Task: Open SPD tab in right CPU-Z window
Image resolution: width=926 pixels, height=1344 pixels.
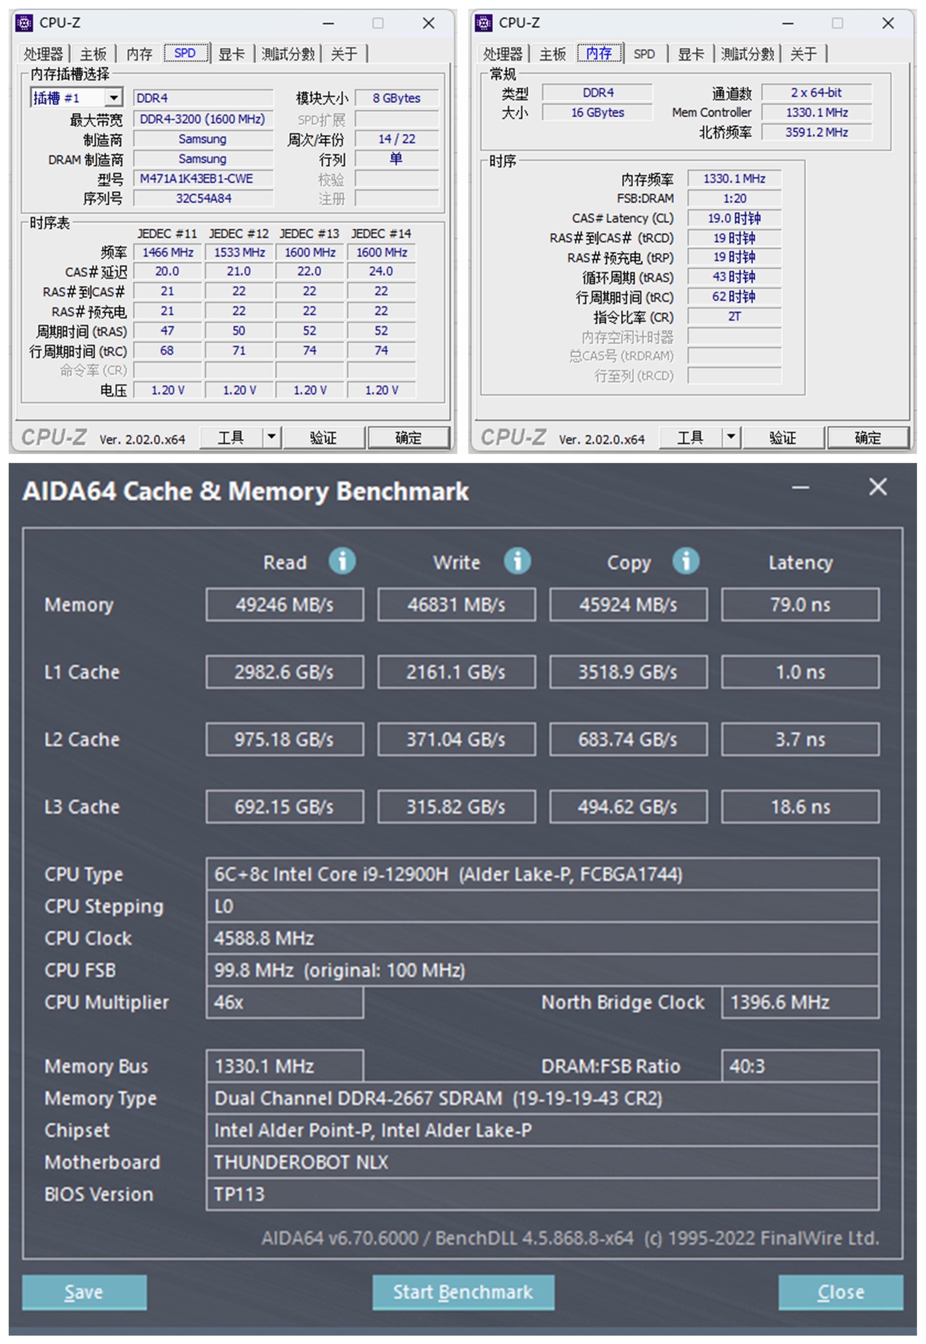Action: pos(644,54)
